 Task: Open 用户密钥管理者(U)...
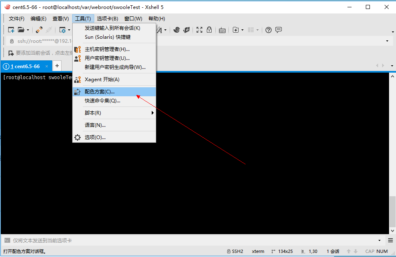pos(114,58)
